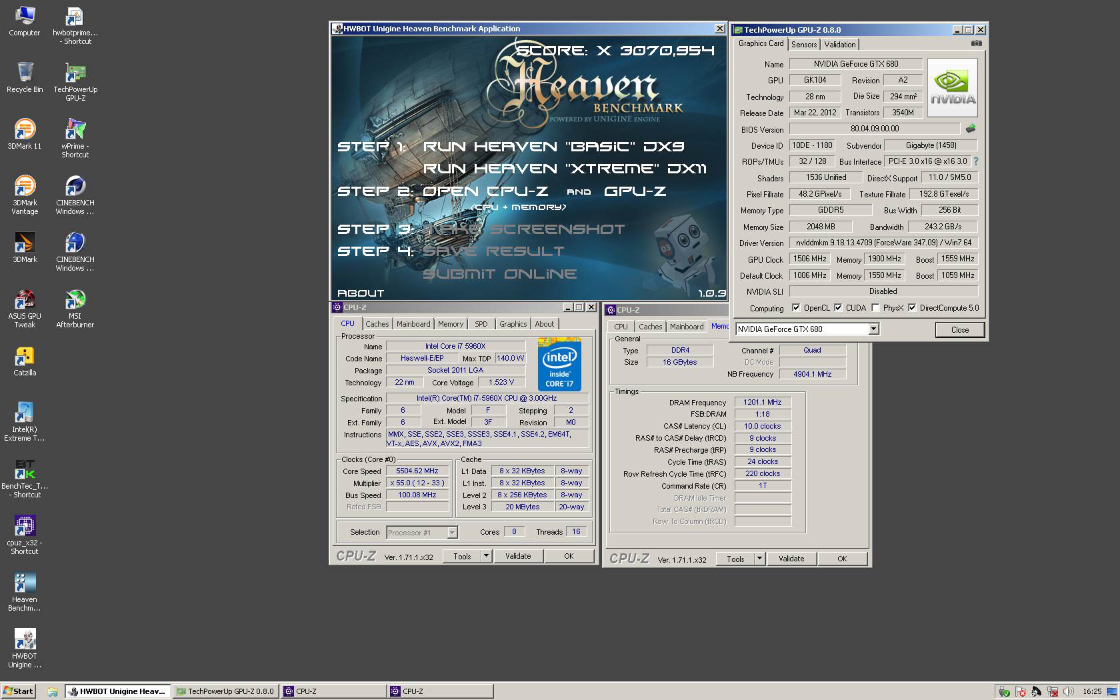
Task: Toggle the OpenCL checkbox in GPU-Z
Action: click(796, 308)
